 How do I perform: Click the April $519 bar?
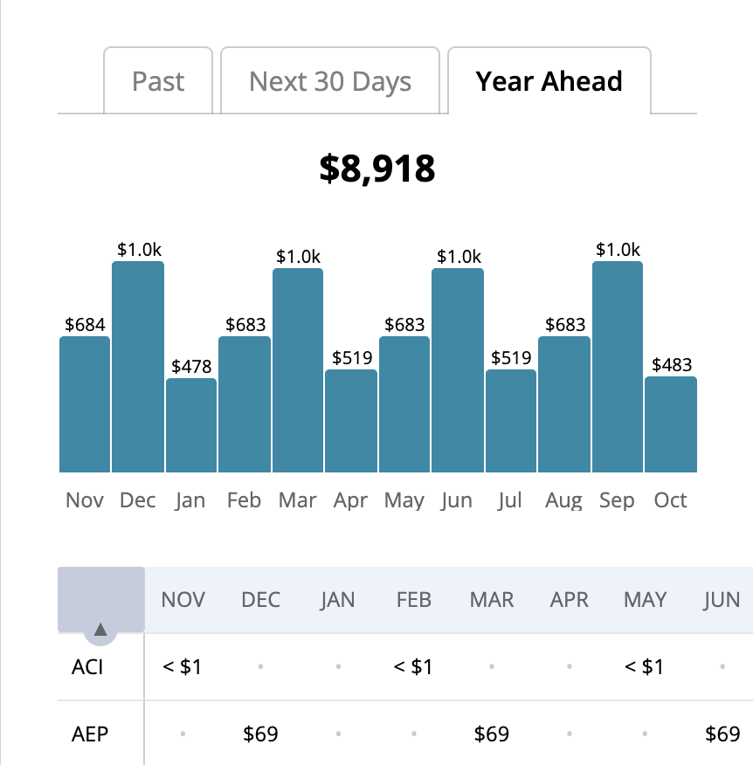pyautogui.click(x=351, y=421)
